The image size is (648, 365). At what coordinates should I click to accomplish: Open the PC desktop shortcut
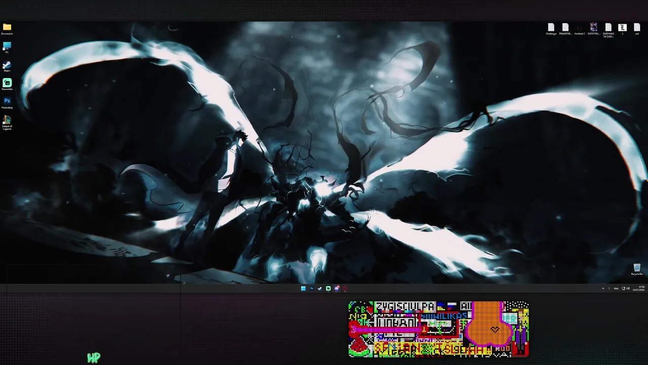coord(7,48)
